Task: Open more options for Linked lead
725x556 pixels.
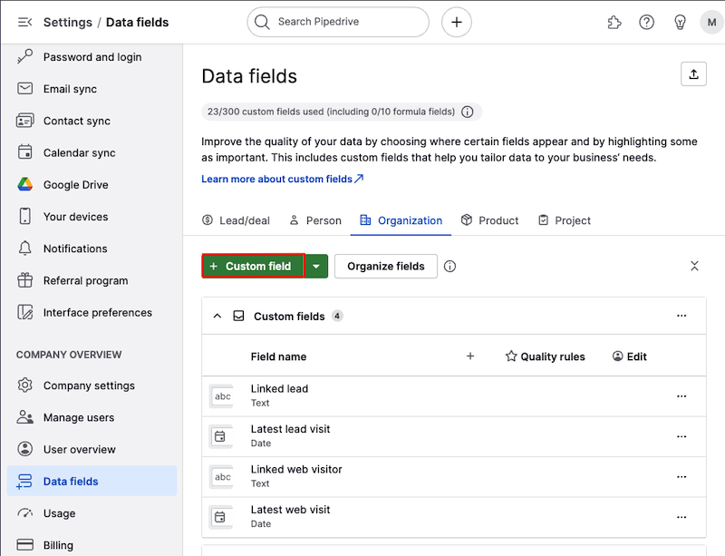Action: click(681, 396)
